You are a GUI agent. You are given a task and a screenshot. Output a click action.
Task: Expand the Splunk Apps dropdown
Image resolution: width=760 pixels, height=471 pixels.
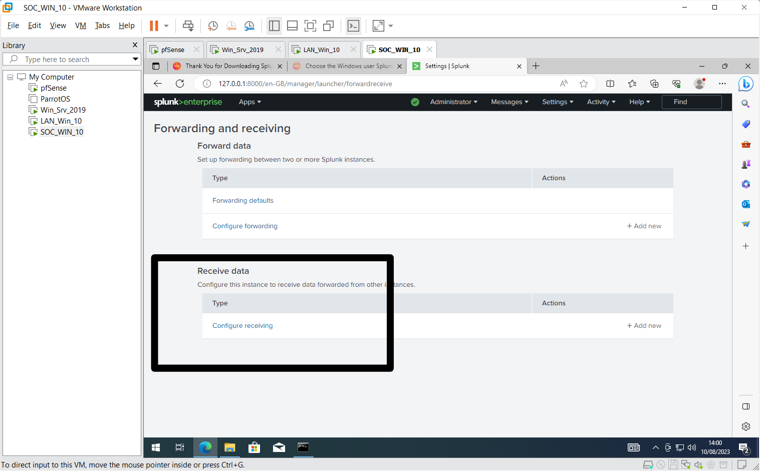(x=249, y=102)
